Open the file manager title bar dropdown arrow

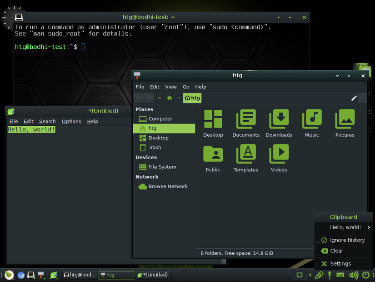(x=337, y=76)
